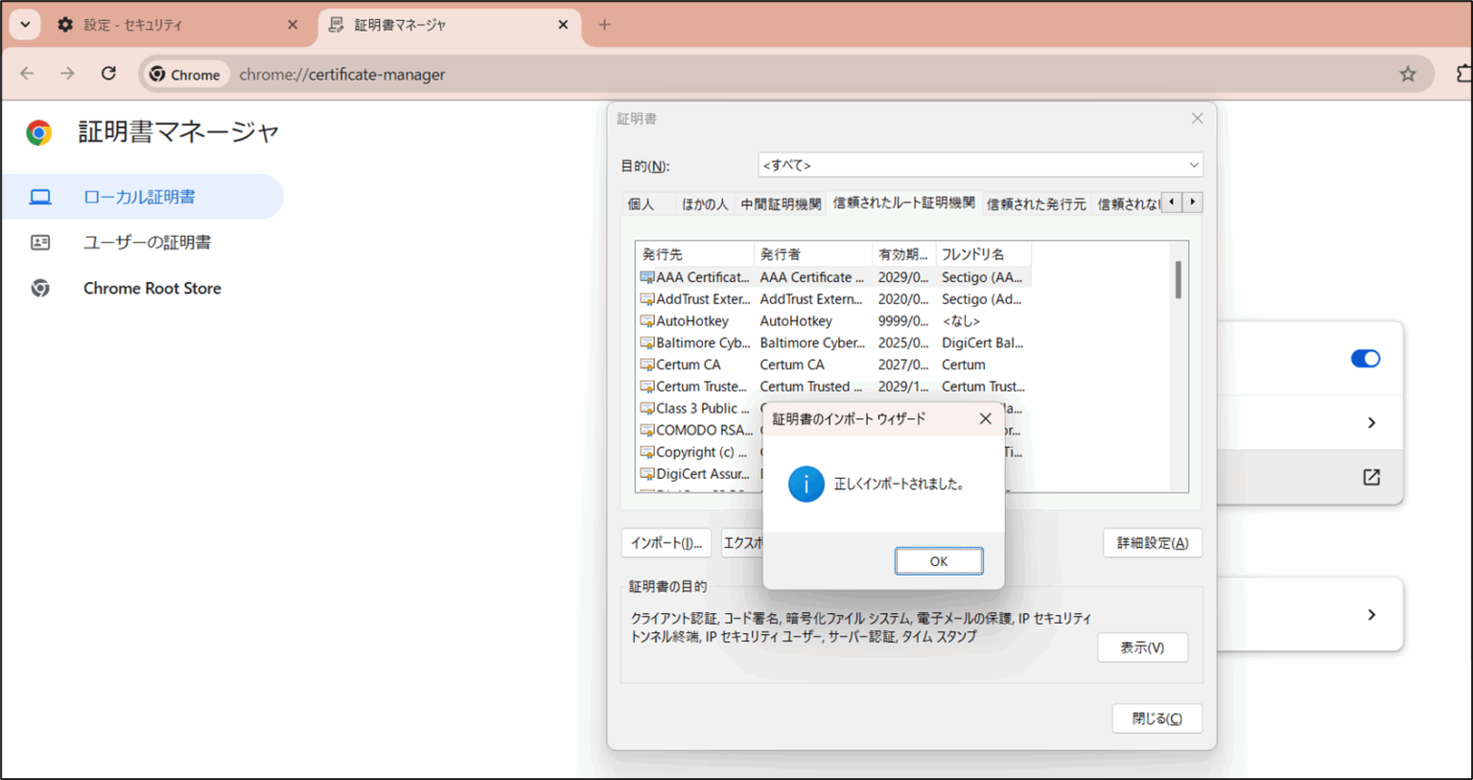The image size is (1473, 780).
Task: Click OK to dismiss the import success message
Action: tap(938, 561)
